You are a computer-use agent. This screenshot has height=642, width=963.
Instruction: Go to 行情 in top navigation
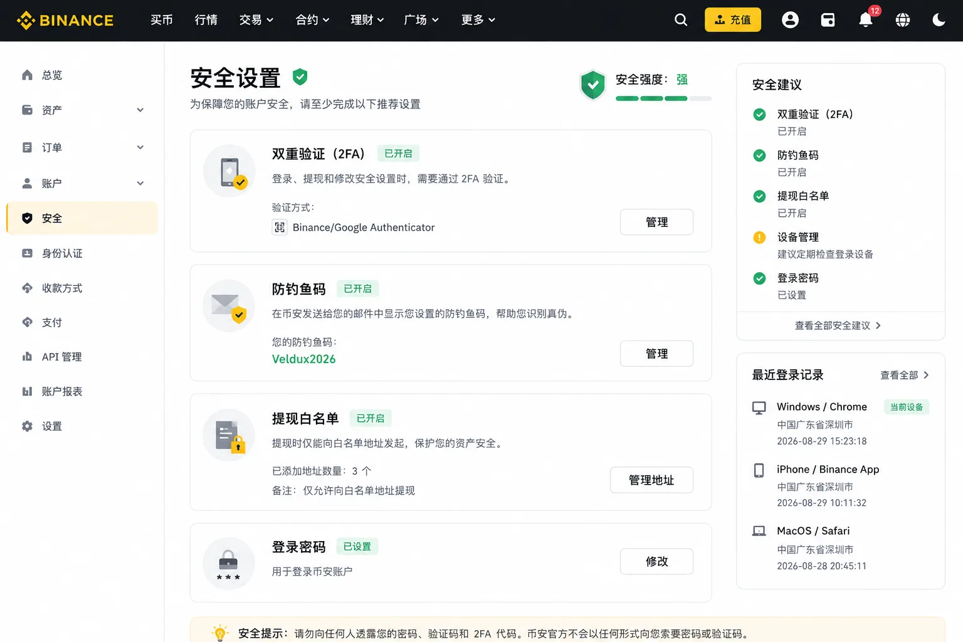pyautogui.click(x=206, y=20)
